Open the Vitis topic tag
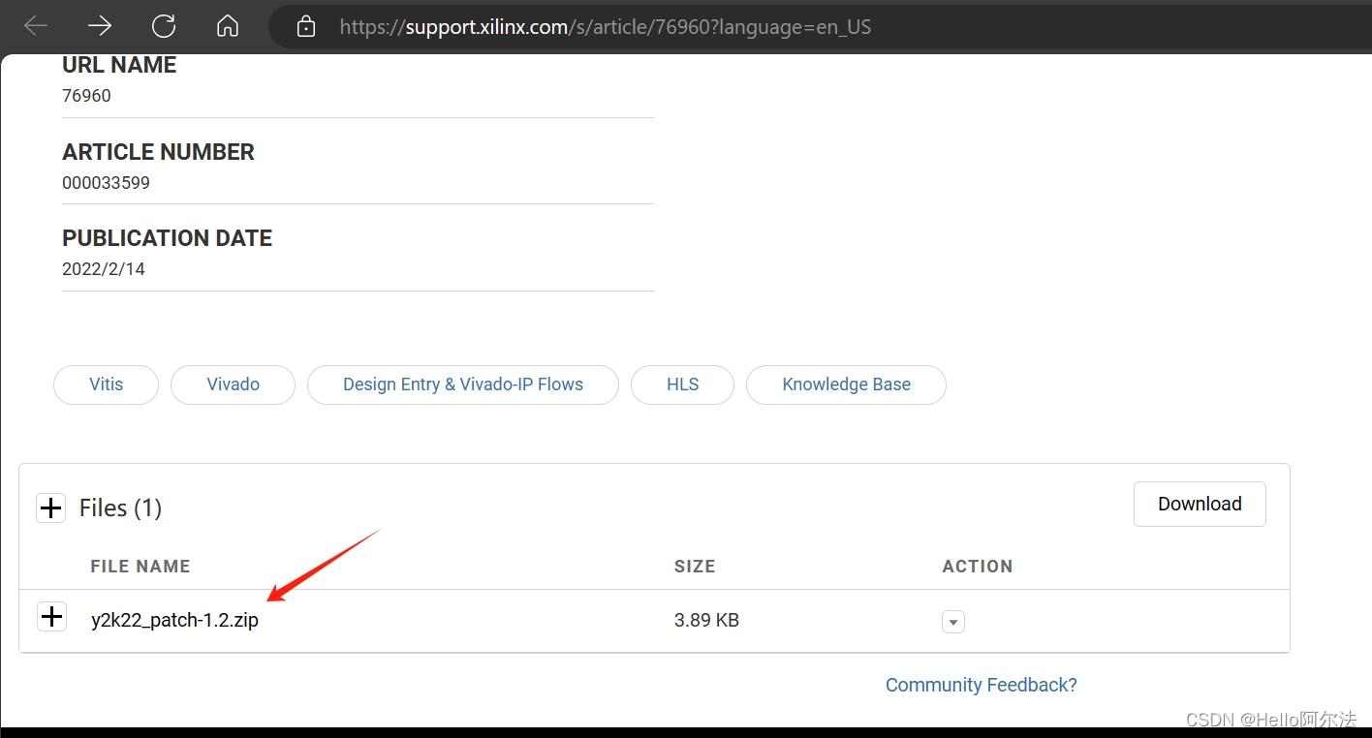1372x738 pixels. pyautogui.click(x=107, y=384)
